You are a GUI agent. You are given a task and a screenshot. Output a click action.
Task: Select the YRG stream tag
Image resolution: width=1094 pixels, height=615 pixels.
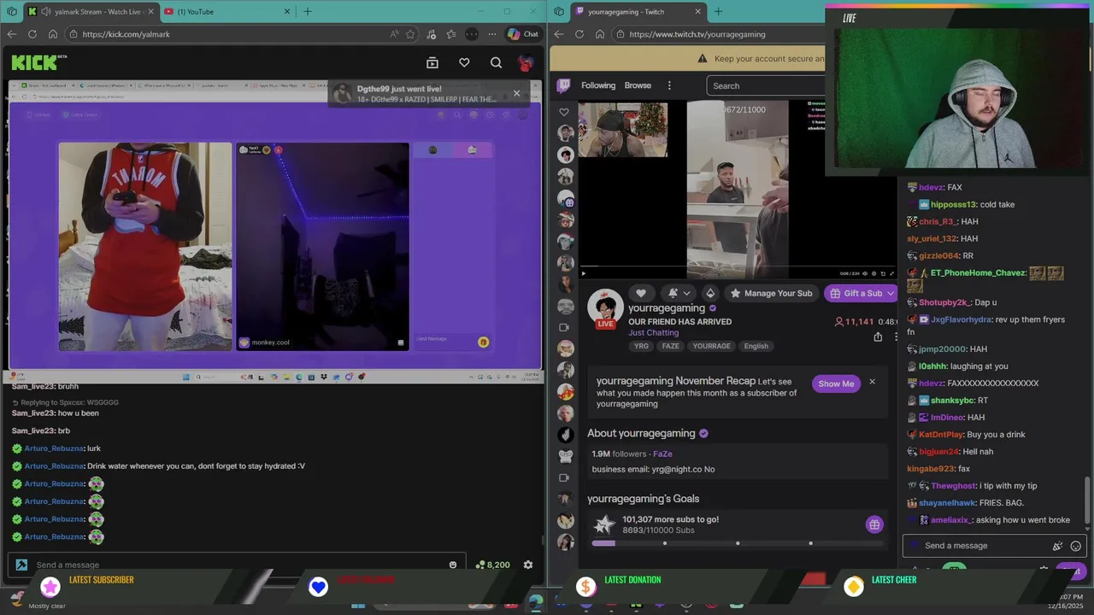(x=641, y=346)
